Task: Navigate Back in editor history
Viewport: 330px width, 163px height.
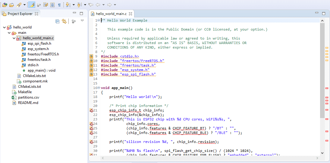Action: [98, 4]
